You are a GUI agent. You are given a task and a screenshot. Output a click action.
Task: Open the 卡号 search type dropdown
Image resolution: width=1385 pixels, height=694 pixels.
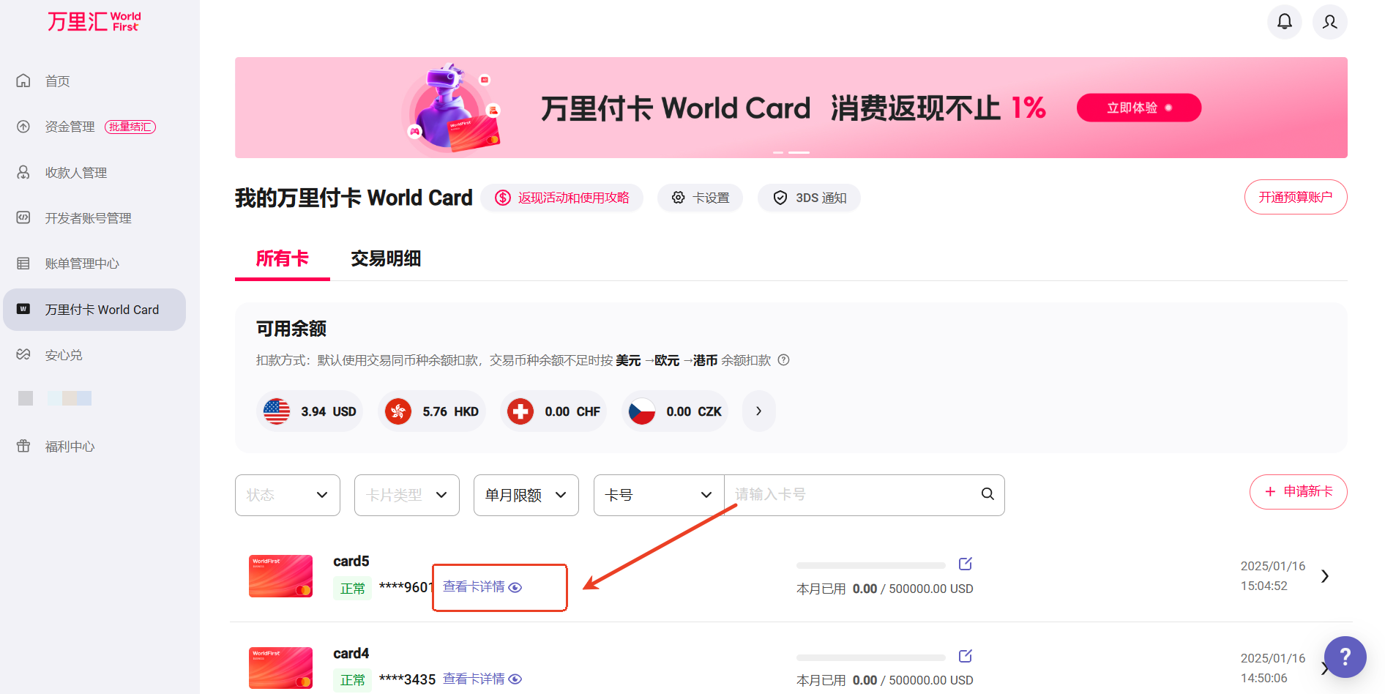point(659,495)
